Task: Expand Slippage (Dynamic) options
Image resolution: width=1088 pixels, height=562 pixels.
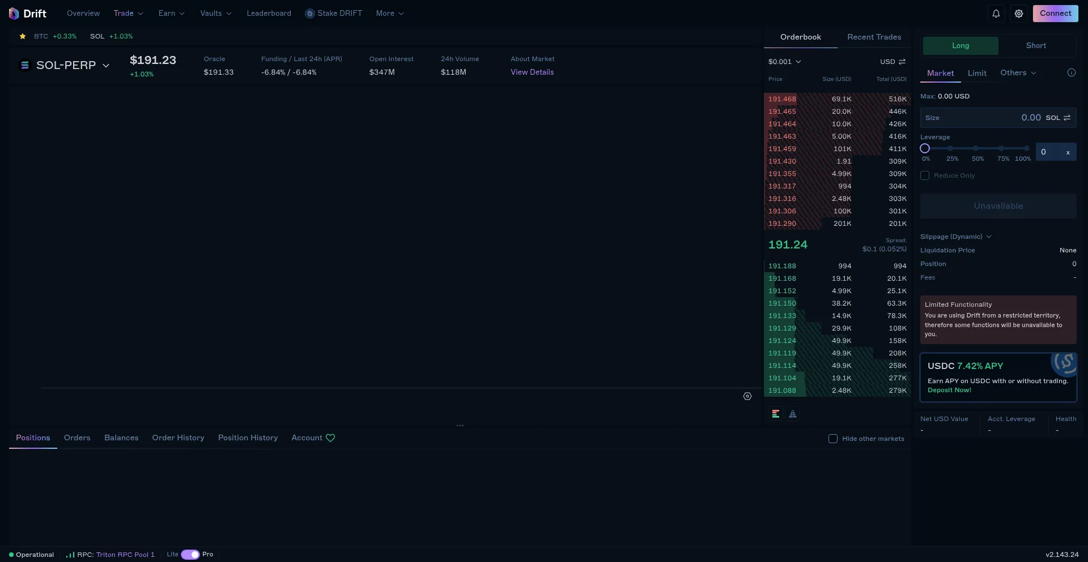Action: point(955,237)
